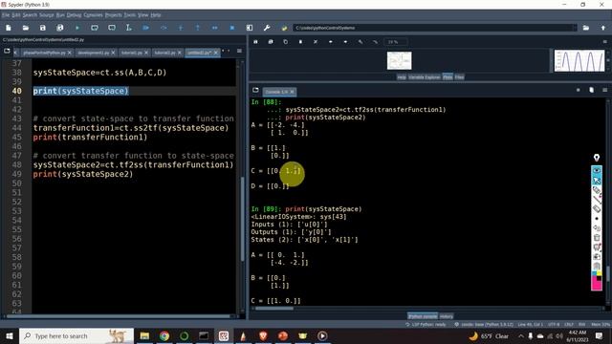Open the Consoles menu
This screenshot has height=344, width=612.
(94, 15)
